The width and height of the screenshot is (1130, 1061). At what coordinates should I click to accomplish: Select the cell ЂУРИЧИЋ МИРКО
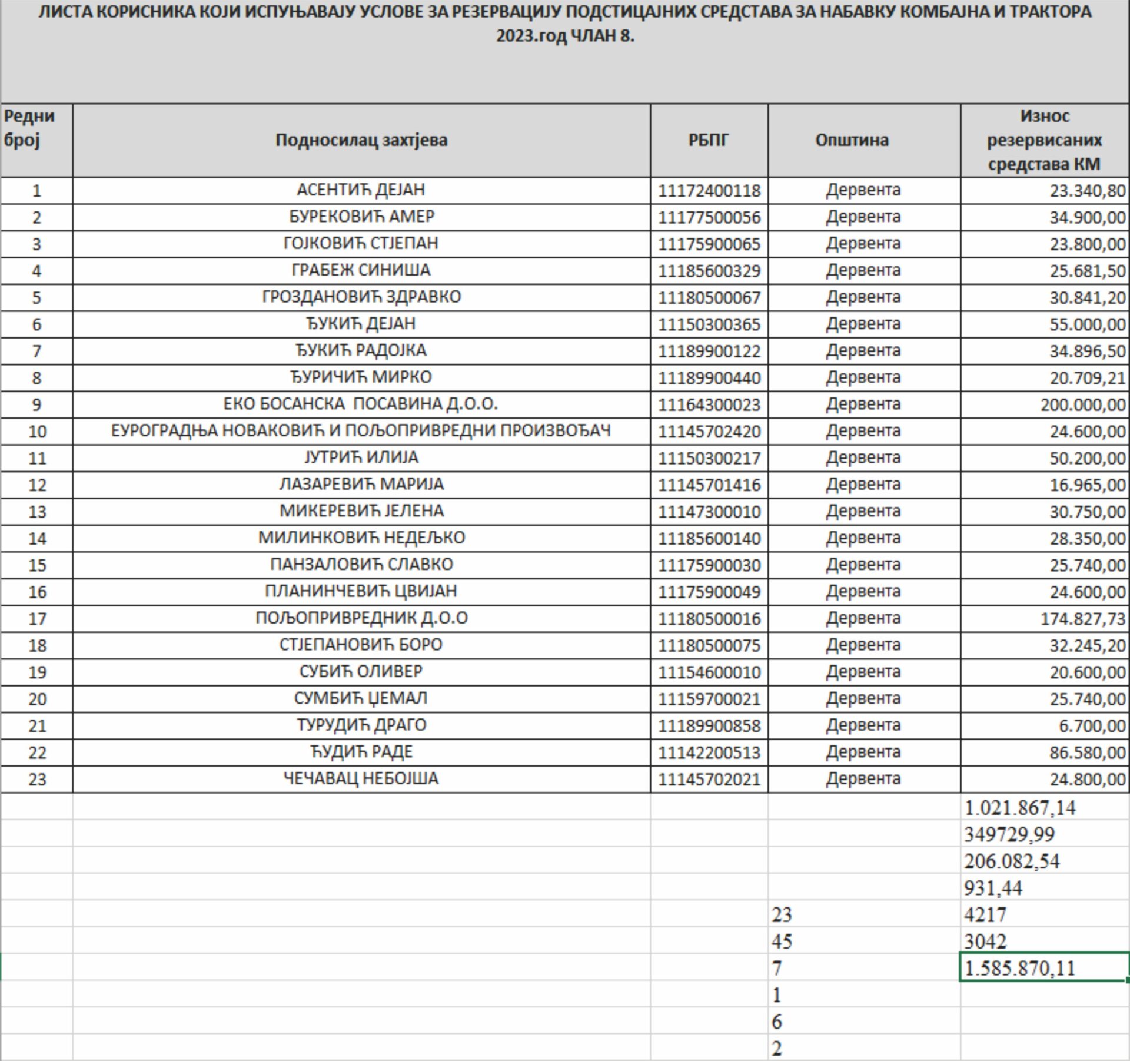(361, 377)
